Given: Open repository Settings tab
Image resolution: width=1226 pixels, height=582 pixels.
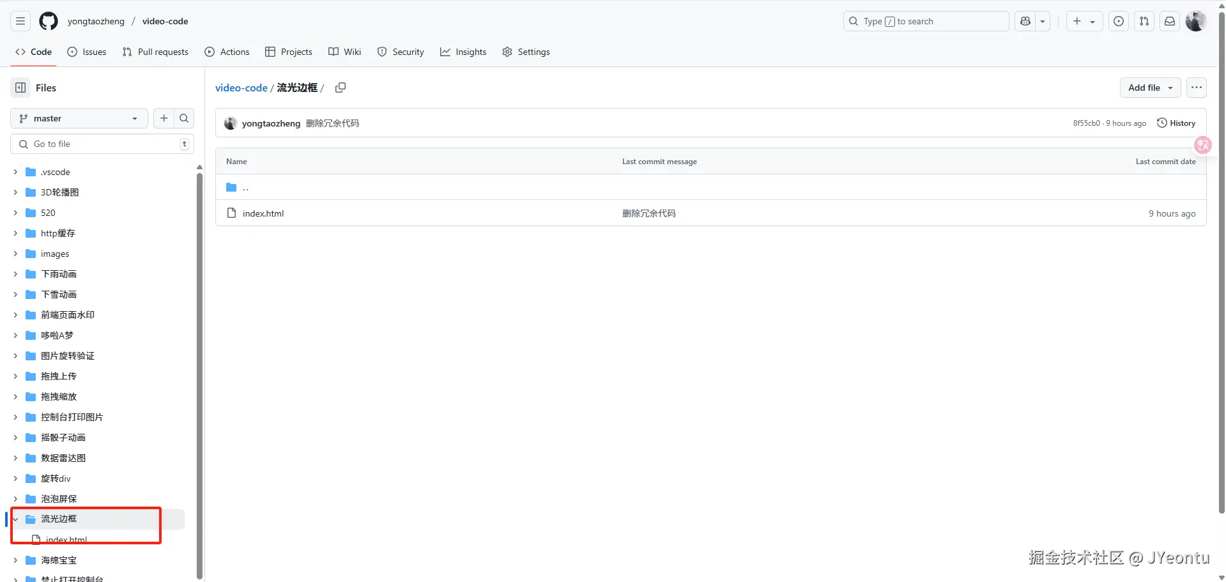Looking at the screenshot, I should 526,52.
